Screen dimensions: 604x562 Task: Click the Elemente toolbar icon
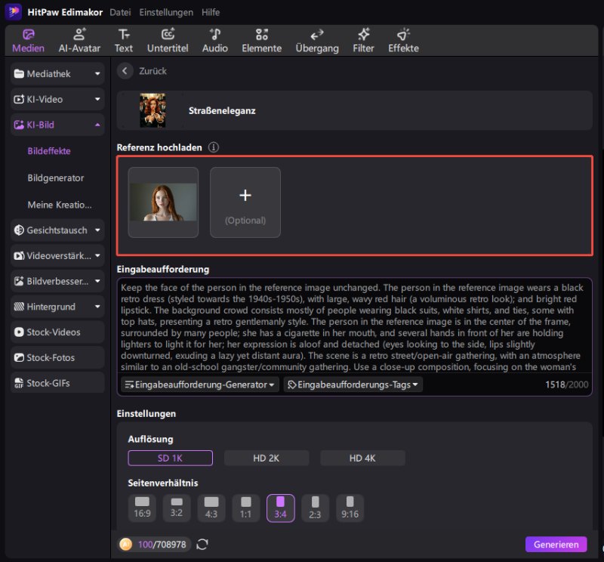click(x=261, y=40)
